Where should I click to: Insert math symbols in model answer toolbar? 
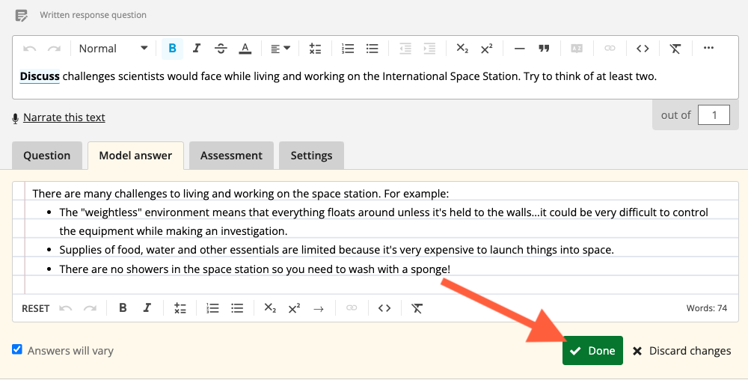pyautogui.click(x=180, y=308)
